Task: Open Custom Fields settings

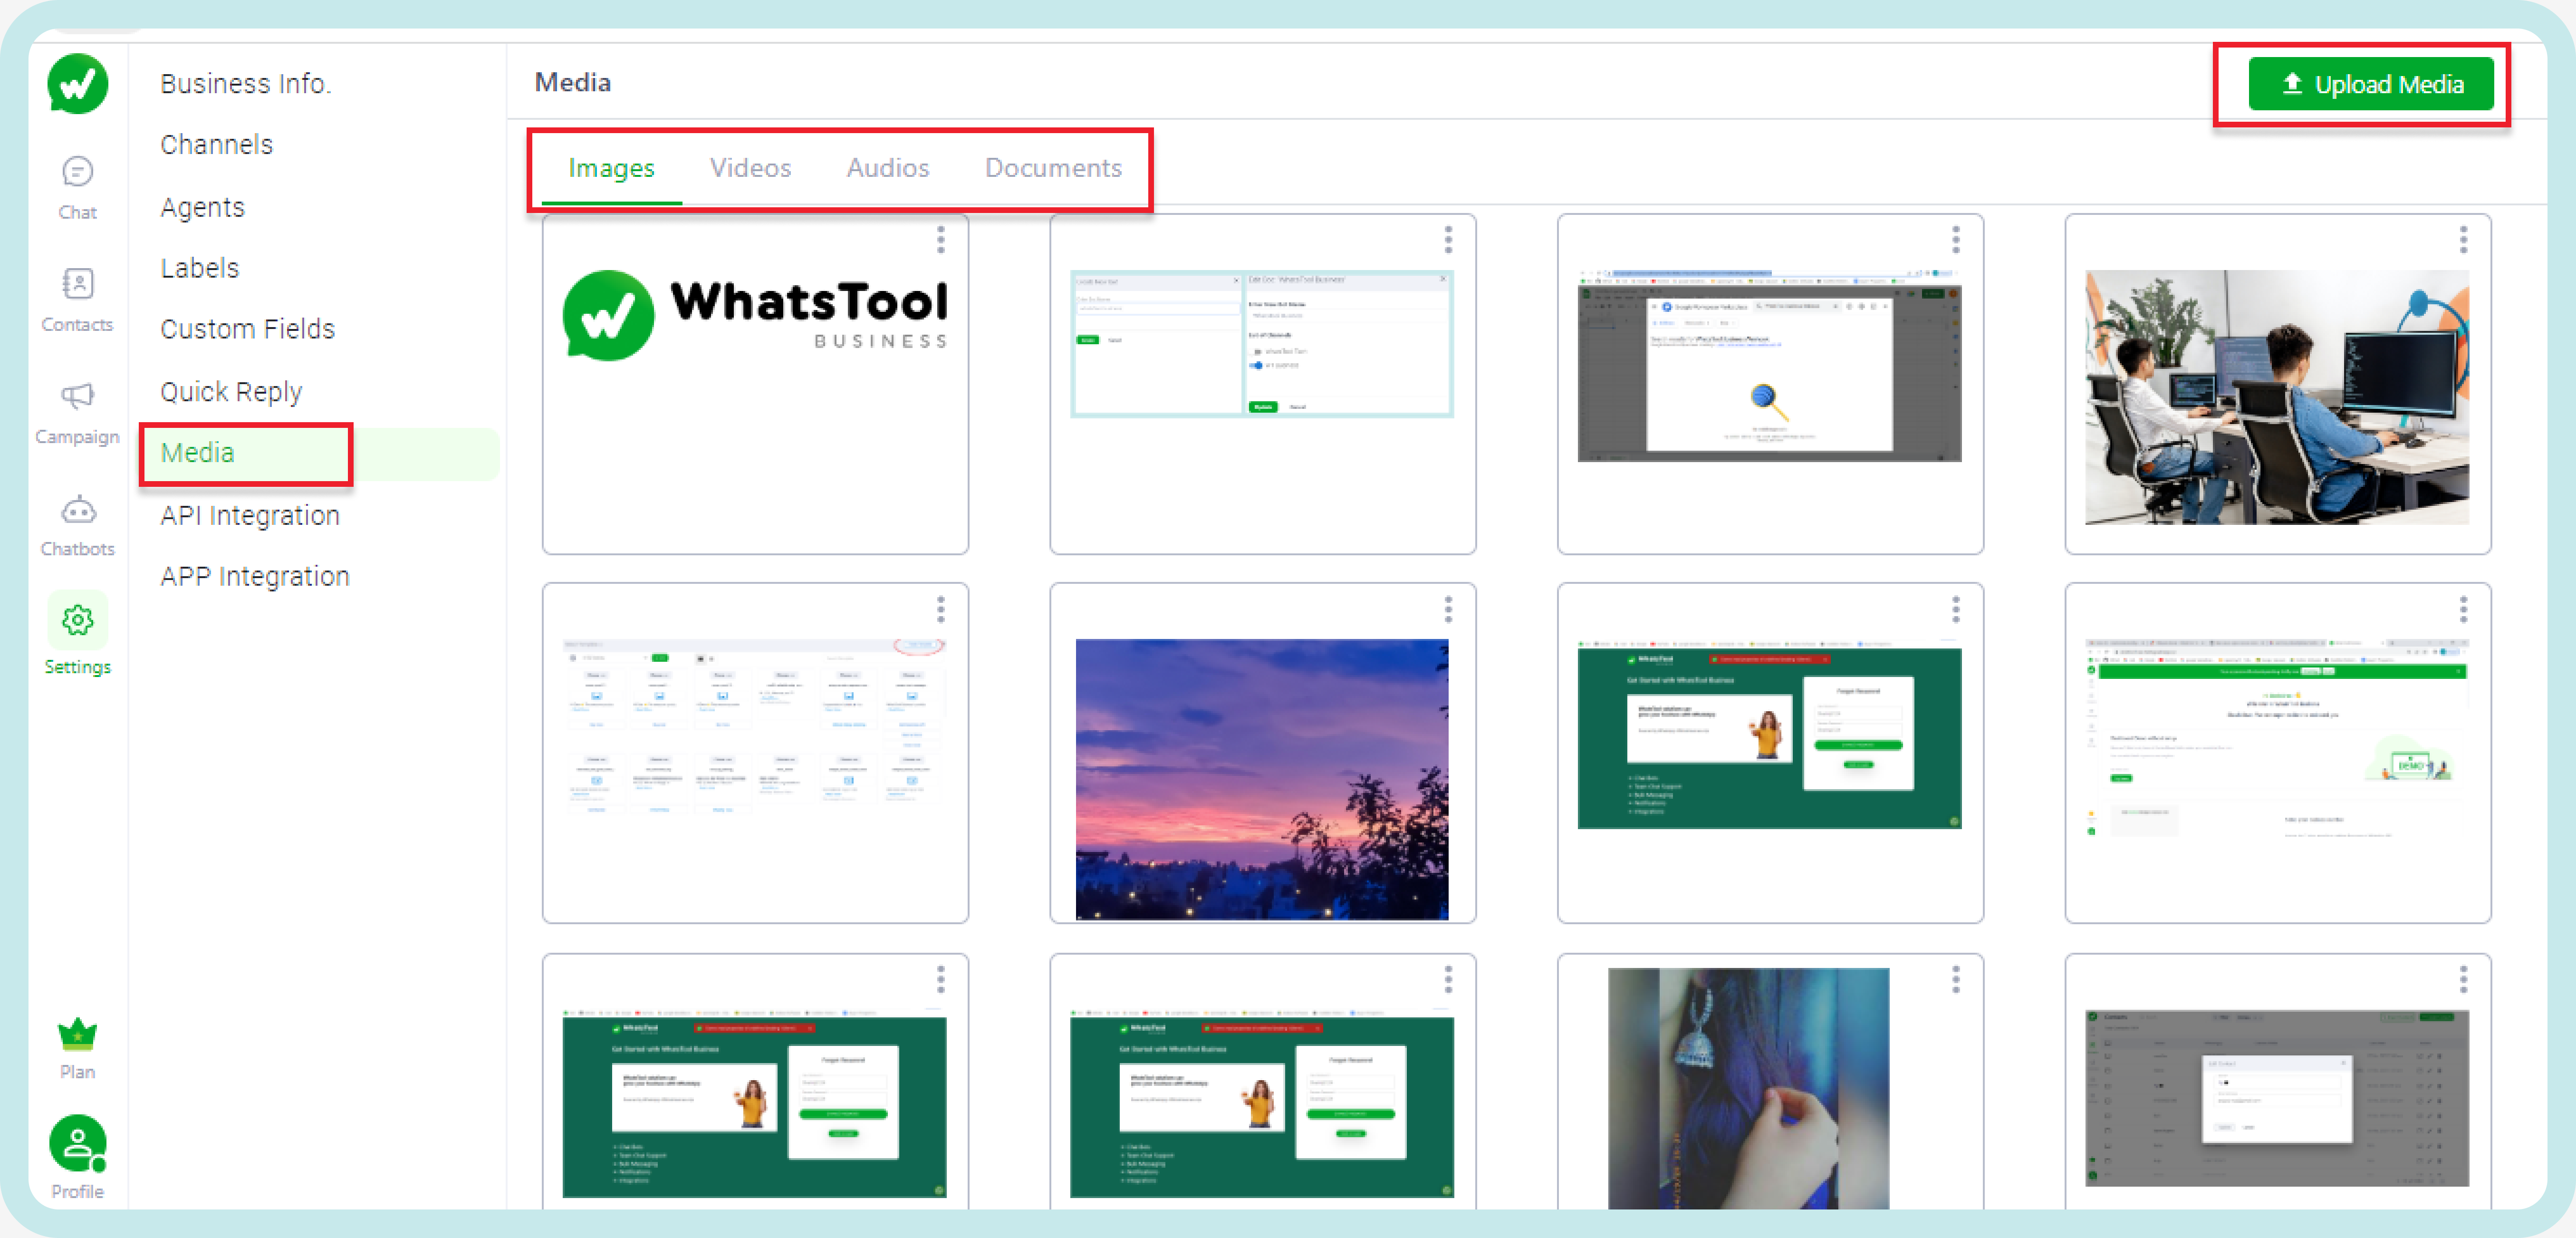Action: [x=248, y=329]
